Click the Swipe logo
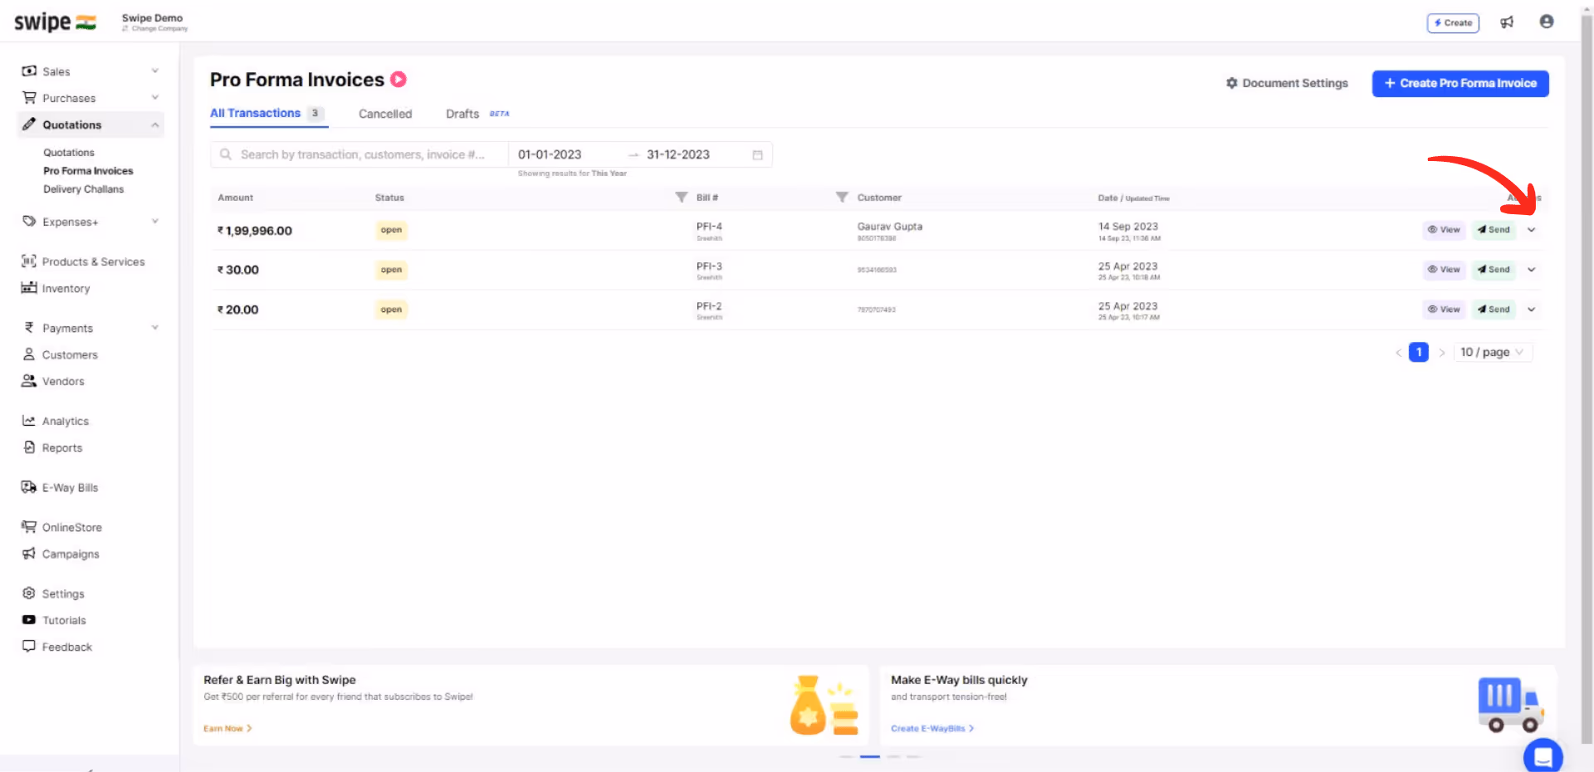This screenshot has height=772, width=1594. point(55,22)
